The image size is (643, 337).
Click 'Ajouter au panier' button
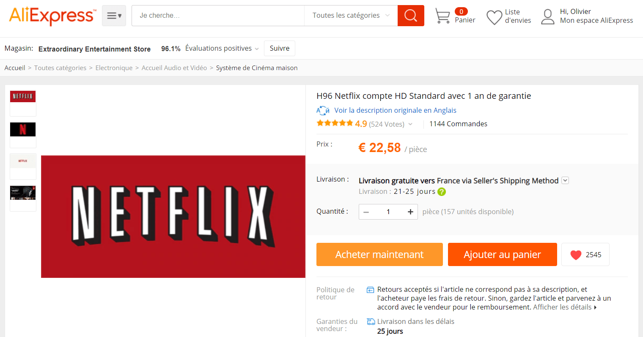502,255
